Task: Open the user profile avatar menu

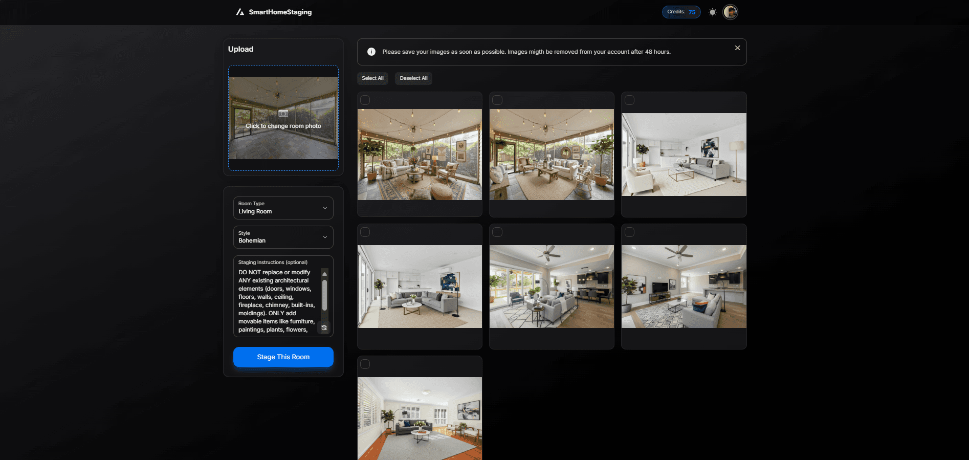Action: click(730, 12)
